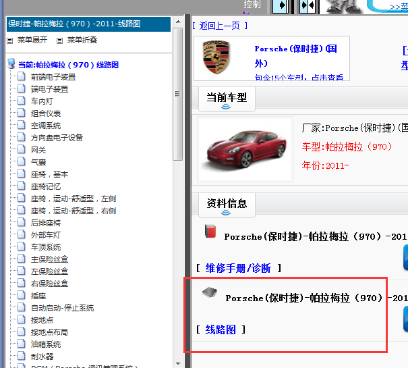Click the page icon next to 外部车灯
The height and width of the screenshot is (368, 408).
(22, 234)
